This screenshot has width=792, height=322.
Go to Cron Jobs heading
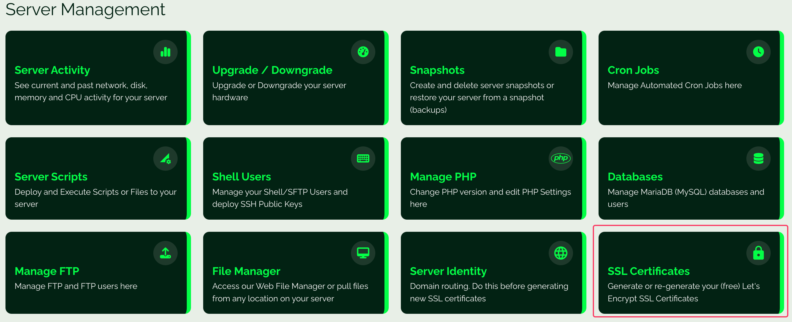[633, 70]
